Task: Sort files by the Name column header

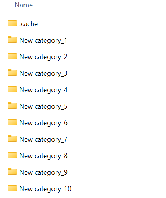Action: [x=24, y=5]
